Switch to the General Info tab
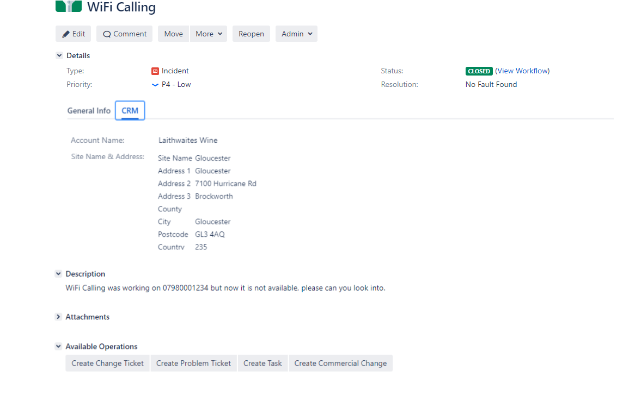 coord(89,111)
